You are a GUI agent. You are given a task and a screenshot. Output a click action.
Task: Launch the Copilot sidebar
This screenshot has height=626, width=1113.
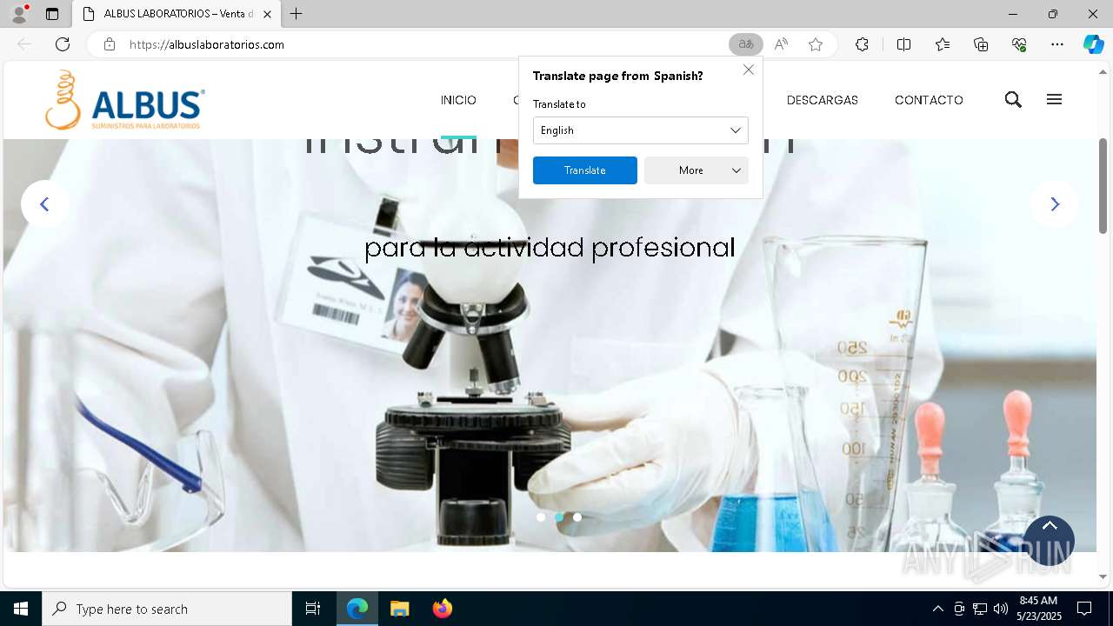tap(1094, 44)
